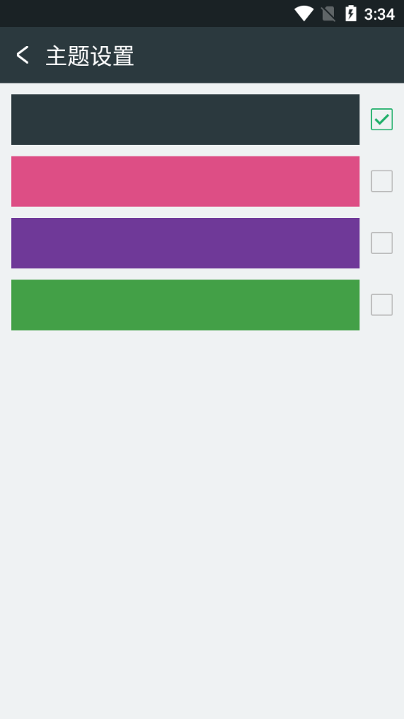Tap the empty box beside the purple bar
Viewport: 404px width, 719px height.
pyautogui.click(x=381, y=243)
